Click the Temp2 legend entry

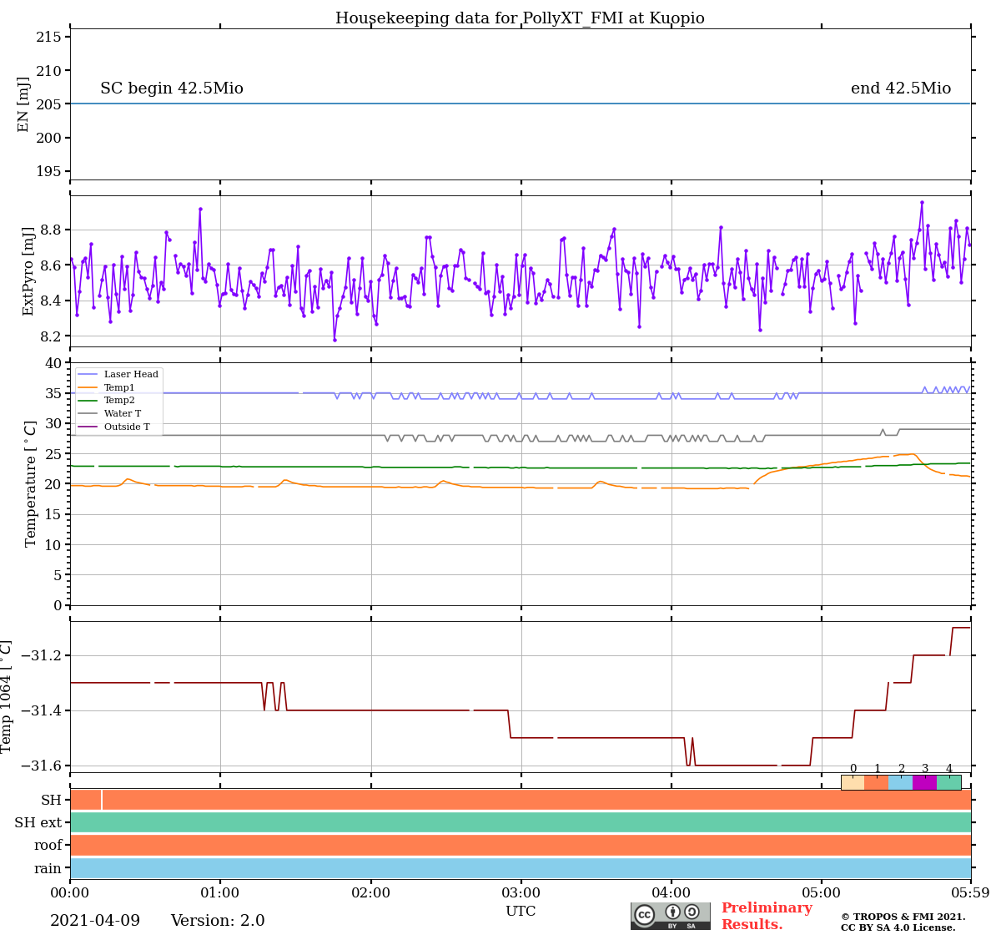tap(106, 401)
